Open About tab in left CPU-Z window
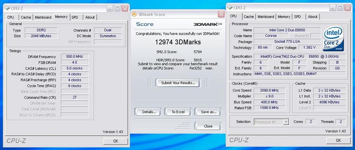This screenshot has height=150, width=355. [x=90, y=17]
